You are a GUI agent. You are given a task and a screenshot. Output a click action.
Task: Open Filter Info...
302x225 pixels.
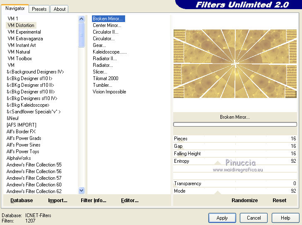[93, 201]
